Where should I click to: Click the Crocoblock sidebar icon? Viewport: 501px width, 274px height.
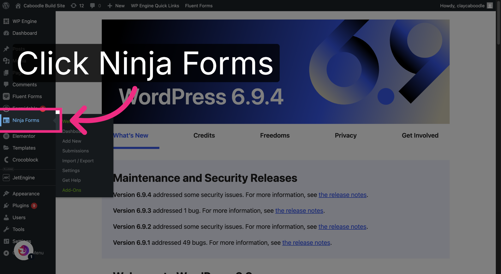pos(6,160)
